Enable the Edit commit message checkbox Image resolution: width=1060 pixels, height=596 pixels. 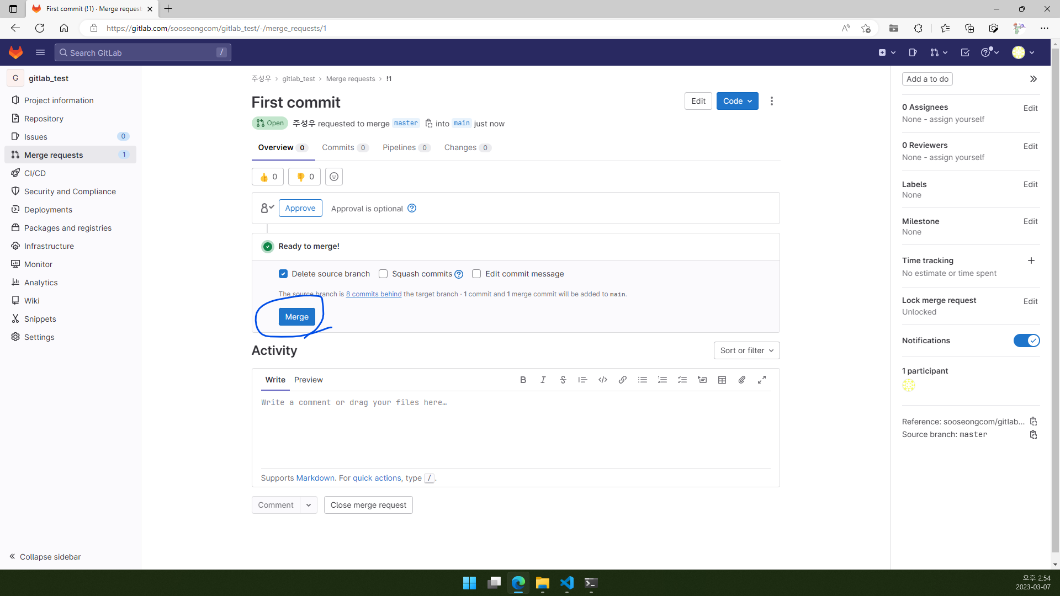coord(477,274)
